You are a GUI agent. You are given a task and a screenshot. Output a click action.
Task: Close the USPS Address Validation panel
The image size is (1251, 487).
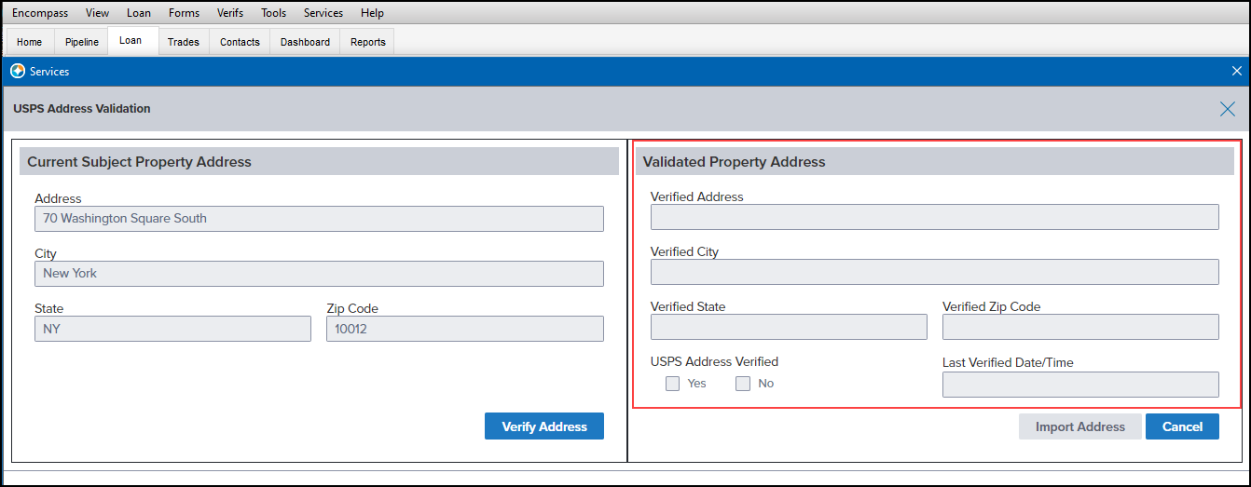pyautogui.click(x=1228, y=109)
